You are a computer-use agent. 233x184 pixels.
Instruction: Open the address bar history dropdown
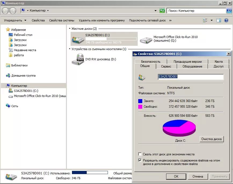pos(155,11)
